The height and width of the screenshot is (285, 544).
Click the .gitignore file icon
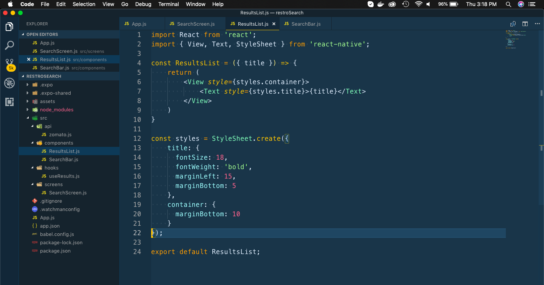35,201
